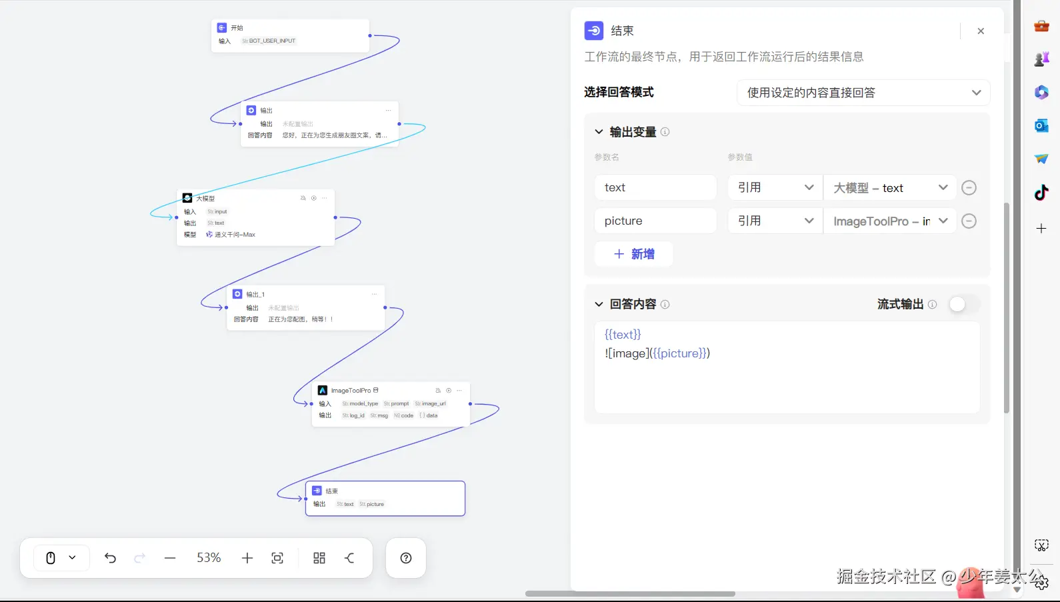Toggle the 流式输出 switch
Screen dimensions: 1060x602
pos(964,304)
